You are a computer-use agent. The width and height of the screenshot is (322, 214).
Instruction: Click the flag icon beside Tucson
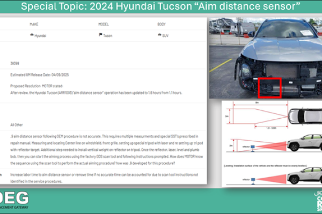100,35
